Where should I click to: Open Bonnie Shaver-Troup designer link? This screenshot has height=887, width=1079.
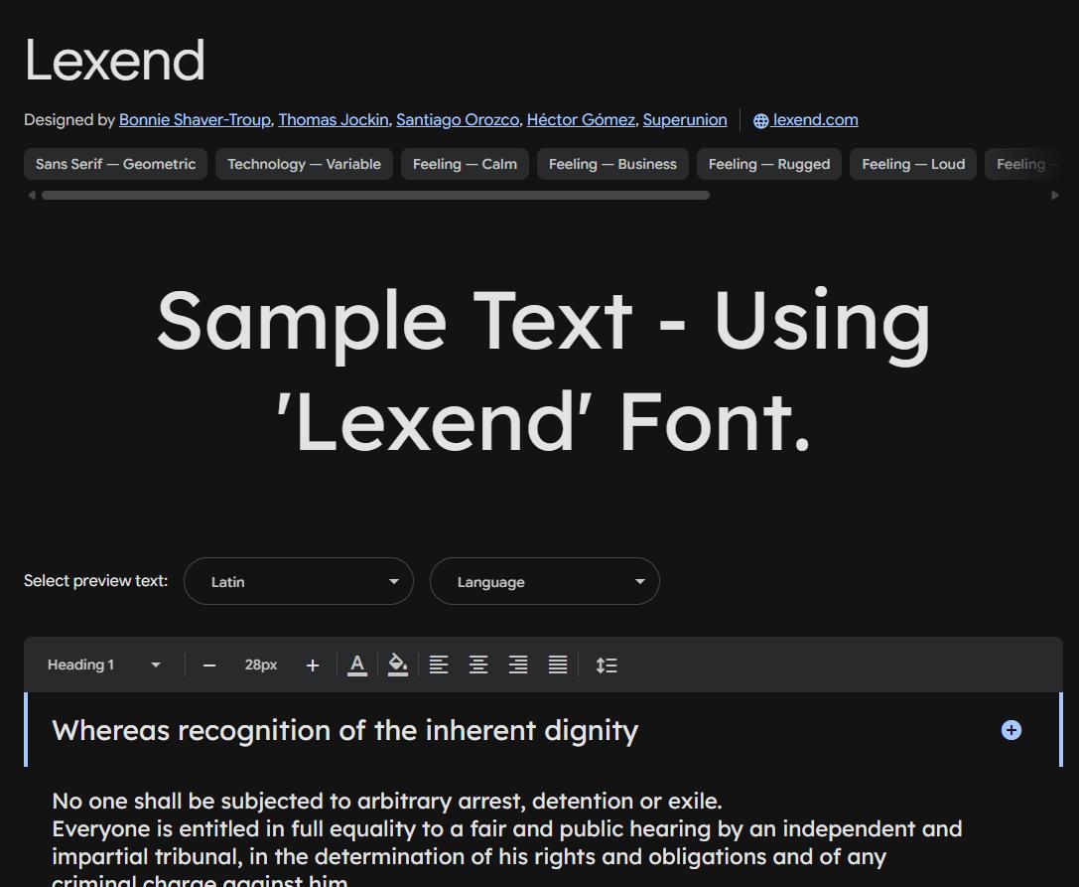(x=195, y=120)
